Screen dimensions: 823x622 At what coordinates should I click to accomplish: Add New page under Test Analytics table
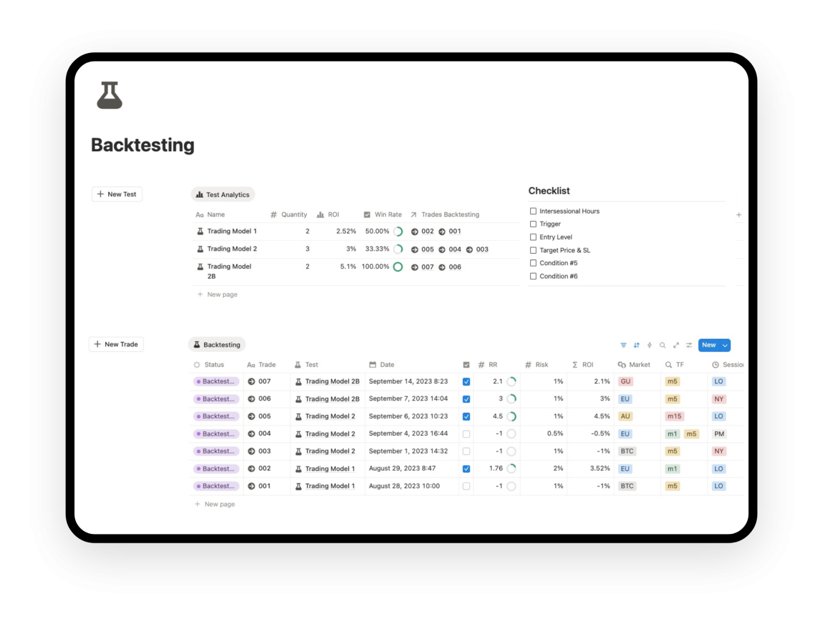pos(217,294)
